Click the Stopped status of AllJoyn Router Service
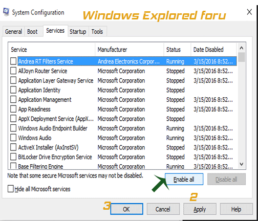The width and height of the screenshot is (258, 221). [x=176, y=71]
